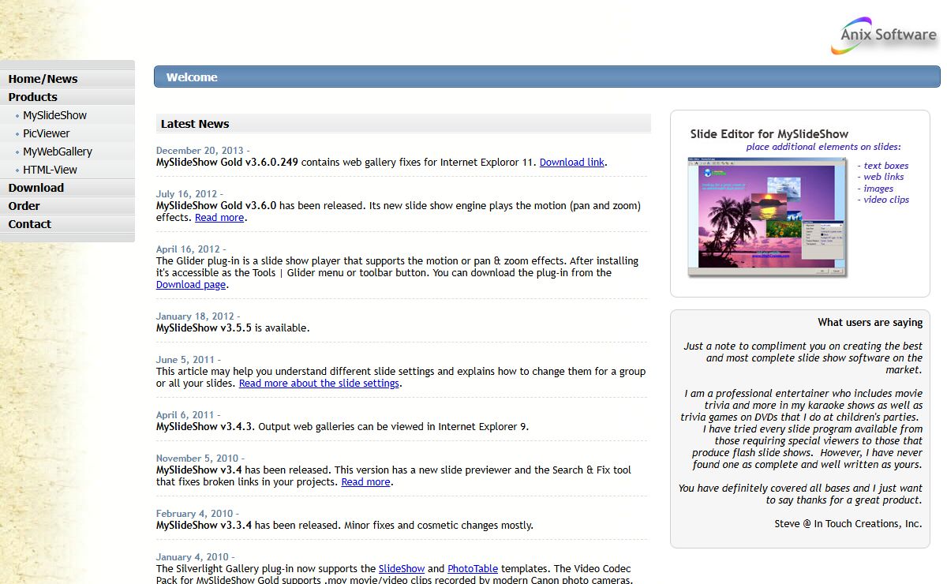Image resolution: width=947 pixels, height=584 pixels.
Task: Go to the PicViewer product page
Action: coord(46,133)
